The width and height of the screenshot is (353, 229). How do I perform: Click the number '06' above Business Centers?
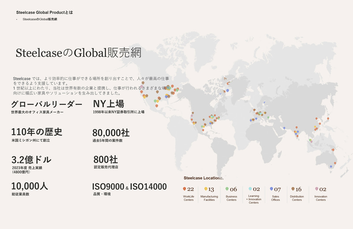click(x=233, y=189)
